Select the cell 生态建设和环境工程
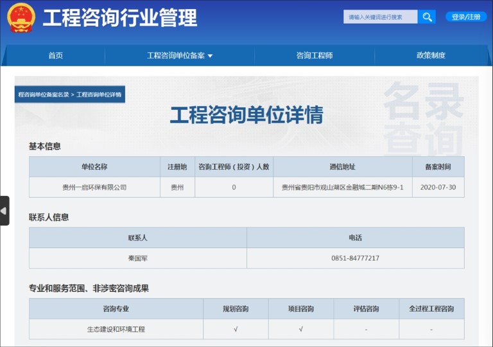The image size is (493, 347). pos(116,330)
